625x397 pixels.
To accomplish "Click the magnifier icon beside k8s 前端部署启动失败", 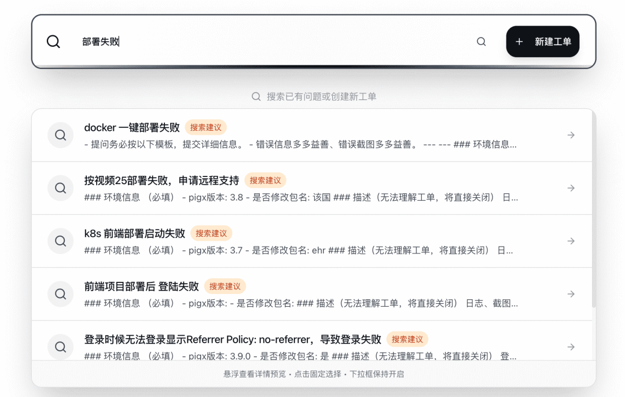I will pos(60,241).
